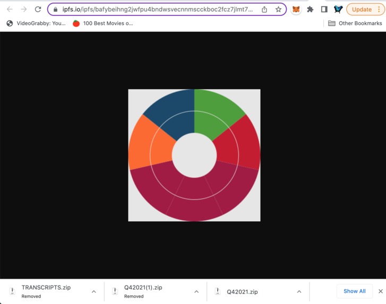The height and width of the screenshot is (304, 386).
Task: Show All downloads
Action: click(355, 291)
